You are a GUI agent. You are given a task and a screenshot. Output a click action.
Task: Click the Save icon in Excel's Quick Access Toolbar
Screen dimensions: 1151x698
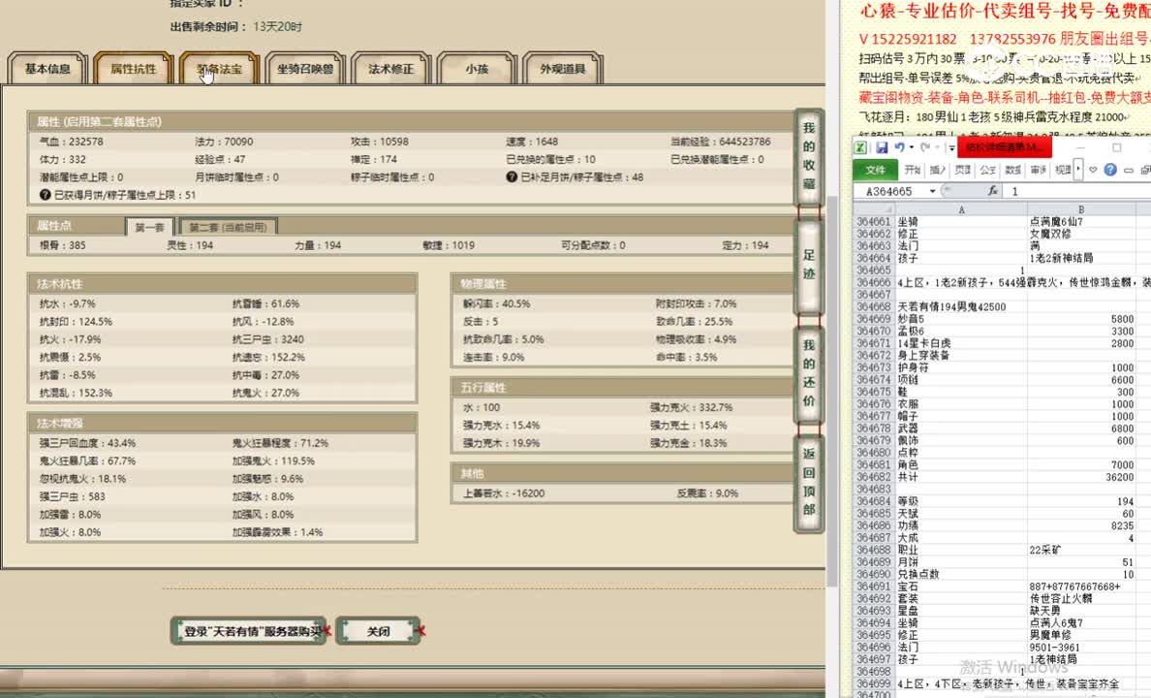coord(882,145)
